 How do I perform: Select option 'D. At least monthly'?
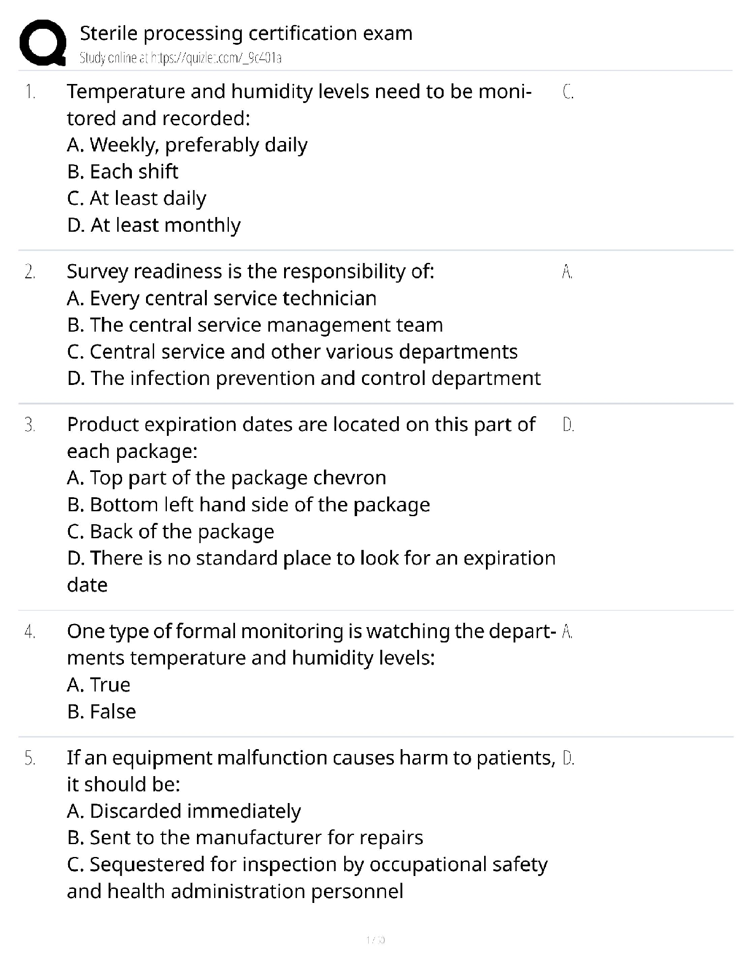point(153,226)
